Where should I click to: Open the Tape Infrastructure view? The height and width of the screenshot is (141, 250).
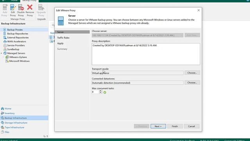tap(14, 127)
